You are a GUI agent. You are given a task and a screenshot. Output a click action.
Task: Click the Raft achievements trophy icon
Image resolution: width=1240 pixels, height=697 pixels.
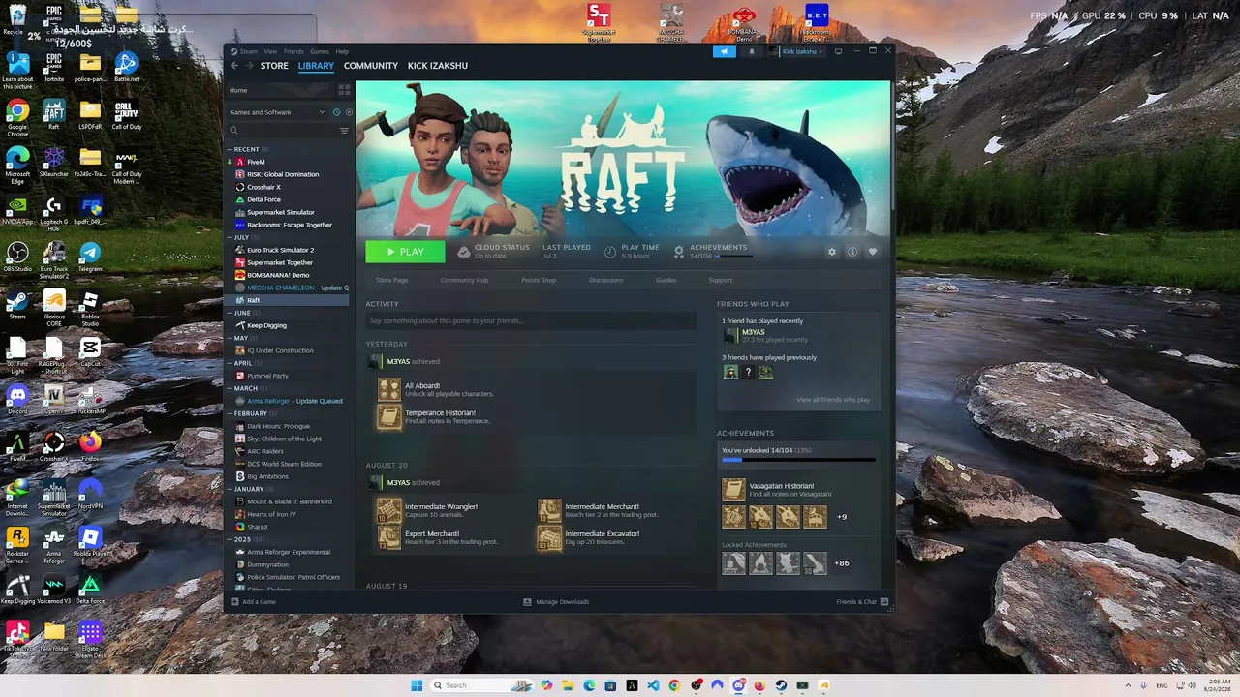click(679, 251)
